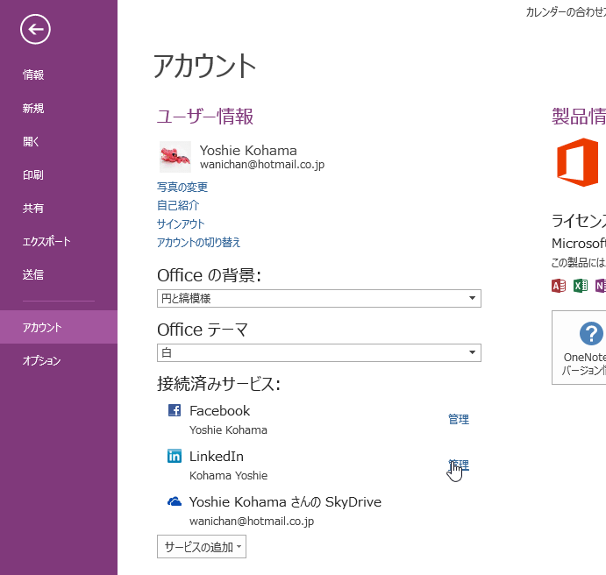The height and width of the screenshot is (575, 606).
Task: Click the Access product icon
Action: pyautogui.click(x=558, y=285)
